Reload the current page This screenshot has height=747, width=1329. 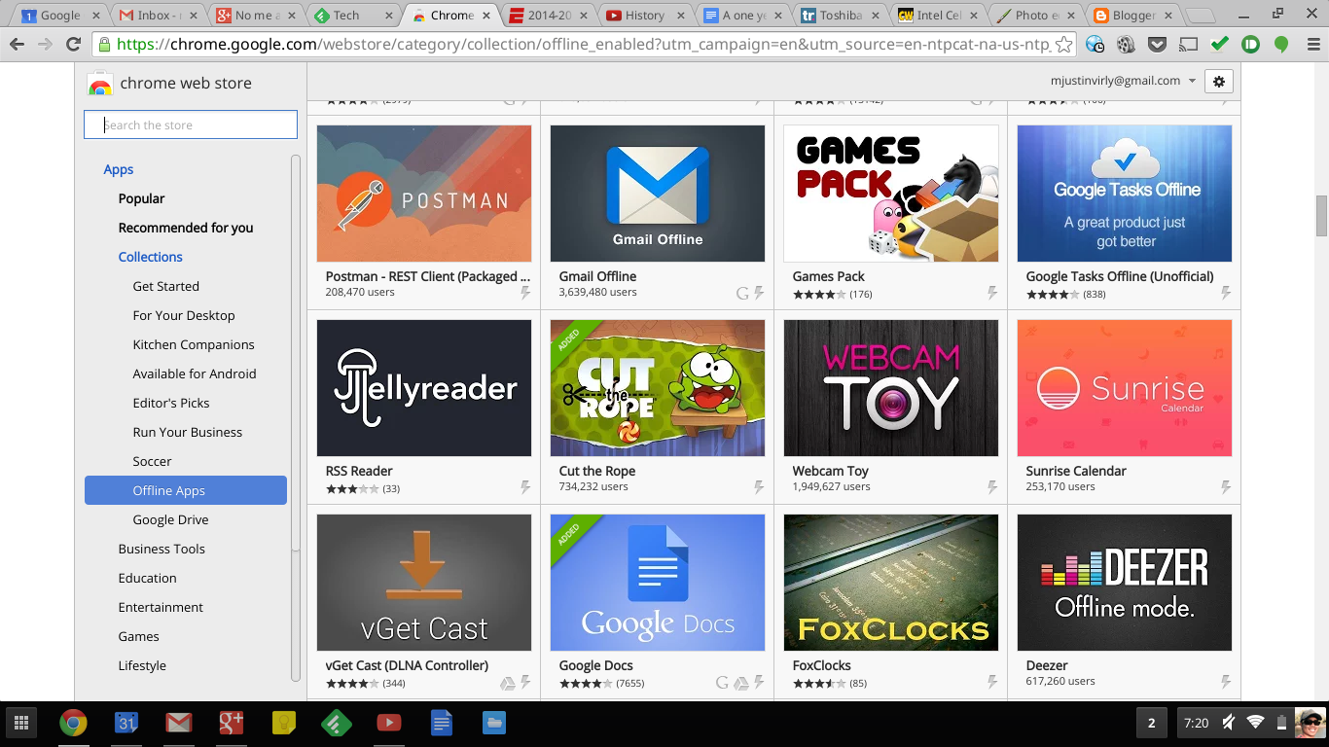tap(73, 45)
